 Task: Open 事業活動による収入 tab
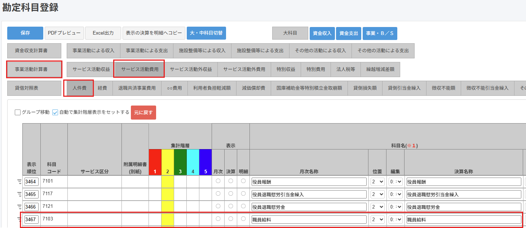point(93,51)
